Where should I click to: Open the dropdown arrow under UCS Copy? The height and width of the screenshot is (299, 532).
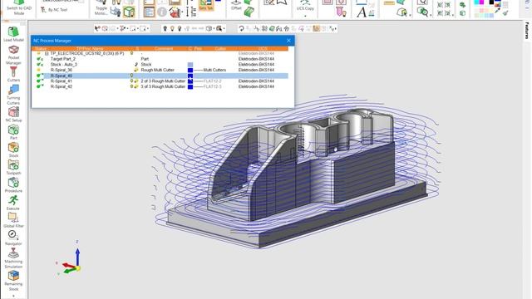(305, 16)
